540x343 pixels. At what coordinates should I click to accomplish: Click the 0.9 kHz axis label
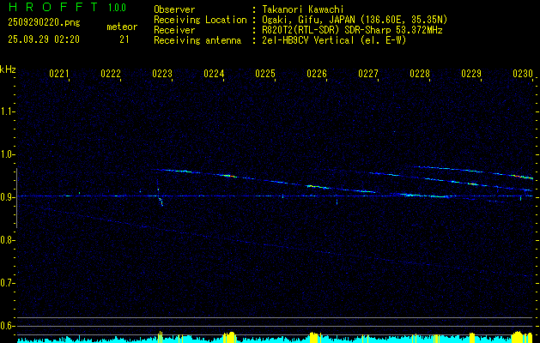pos(7,197)
